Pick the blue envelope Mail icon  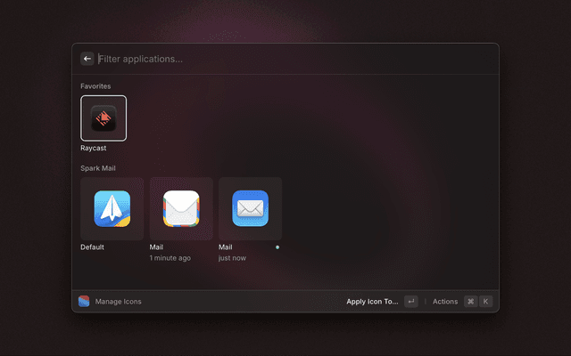[251, 209]
